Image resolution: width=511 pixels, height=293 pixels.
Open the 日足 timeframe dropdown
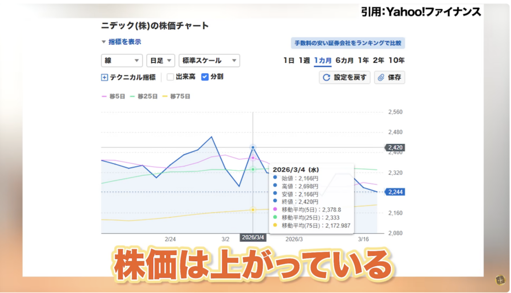click(161, 60)
